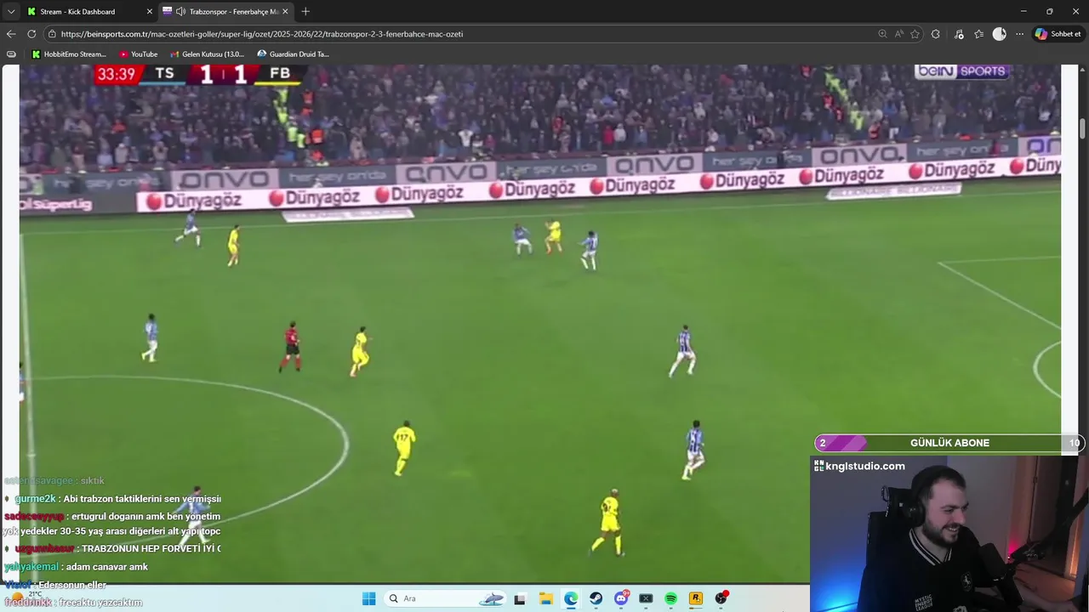Image resolution: width=1089 pixels, height=612 pixels.
Task: Click the GÜNLÜK ABONE goal bar
Action: (949, 443)
